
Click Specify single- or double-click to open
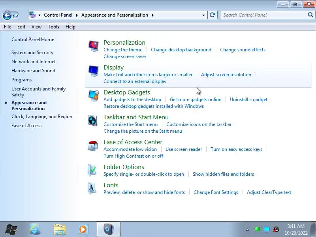click(x=144, y=174)
